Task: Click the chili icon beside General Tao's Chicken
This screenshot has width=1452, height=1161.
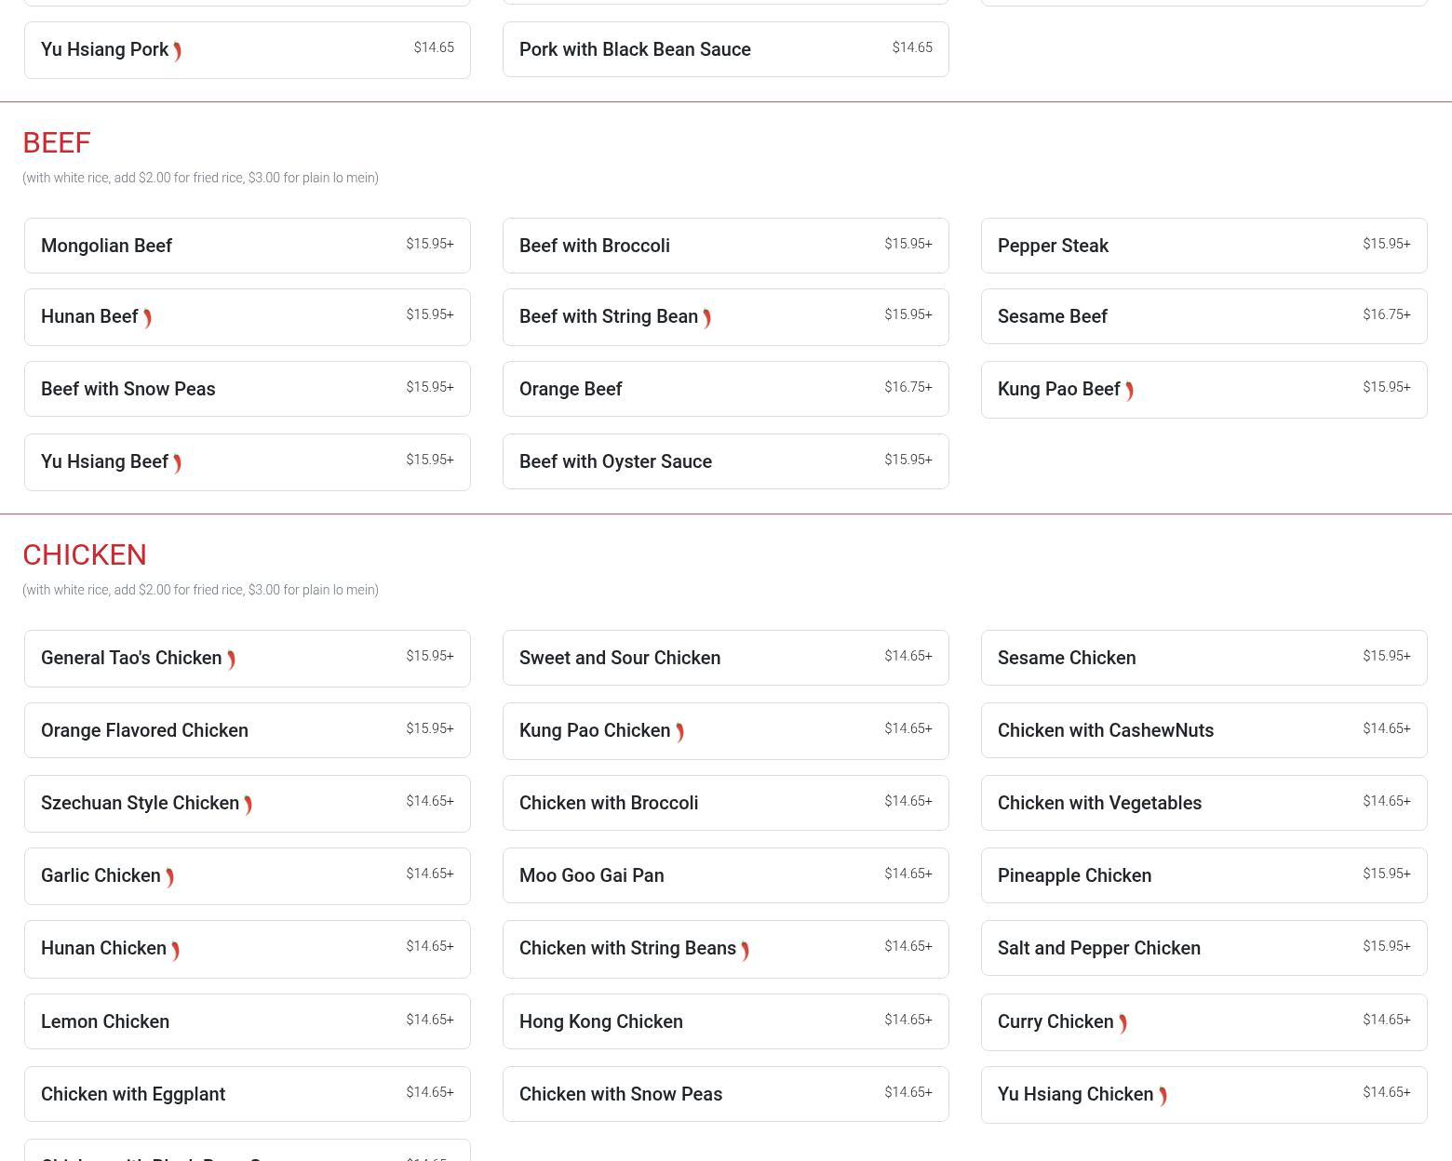Action: (231, 660)
